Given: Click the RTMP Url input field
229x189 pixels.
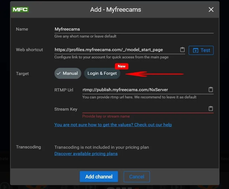Looking at the screenshot, I should coord(145,90).
